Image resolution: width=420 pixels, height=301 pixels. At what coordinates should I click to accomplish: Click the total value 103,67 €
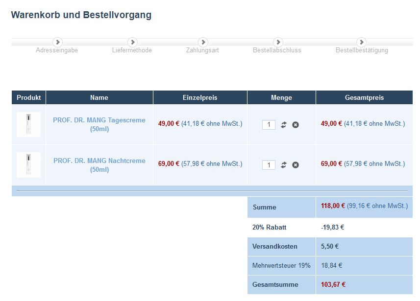pyautogui.click(x=333, y=284)
